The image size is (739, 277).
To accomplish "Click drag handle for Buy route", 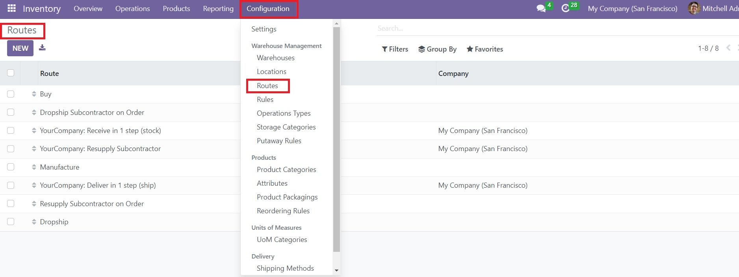I will (x=34, y=94).
